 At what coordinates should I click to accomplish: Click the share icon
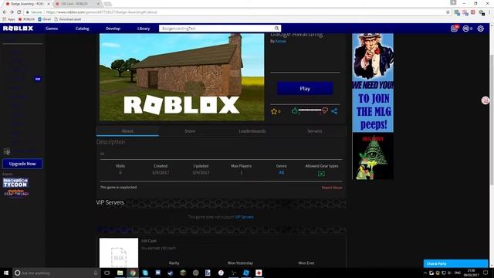tap(334, 111)
